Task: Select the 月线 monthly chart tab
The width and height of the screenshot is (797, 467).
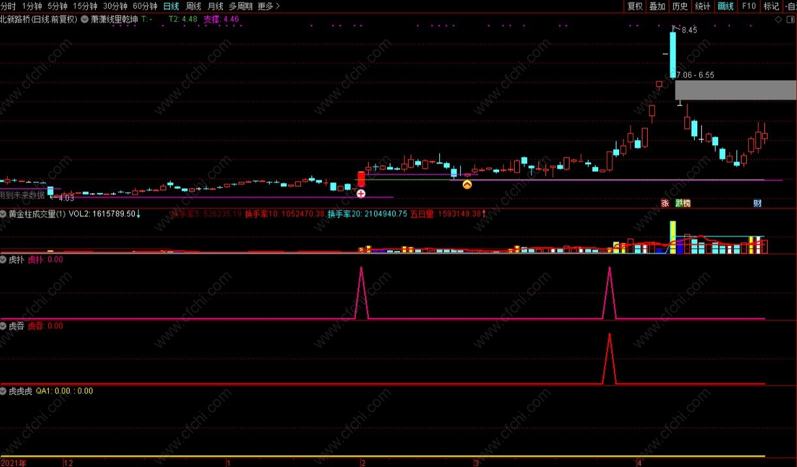Action: pos(215,6)
